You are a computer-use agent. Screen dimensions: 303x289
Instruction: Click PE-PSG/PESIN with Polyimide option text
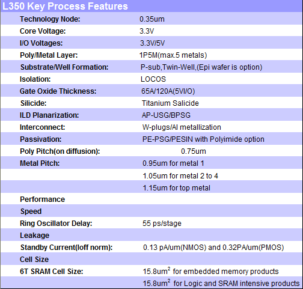203,139
